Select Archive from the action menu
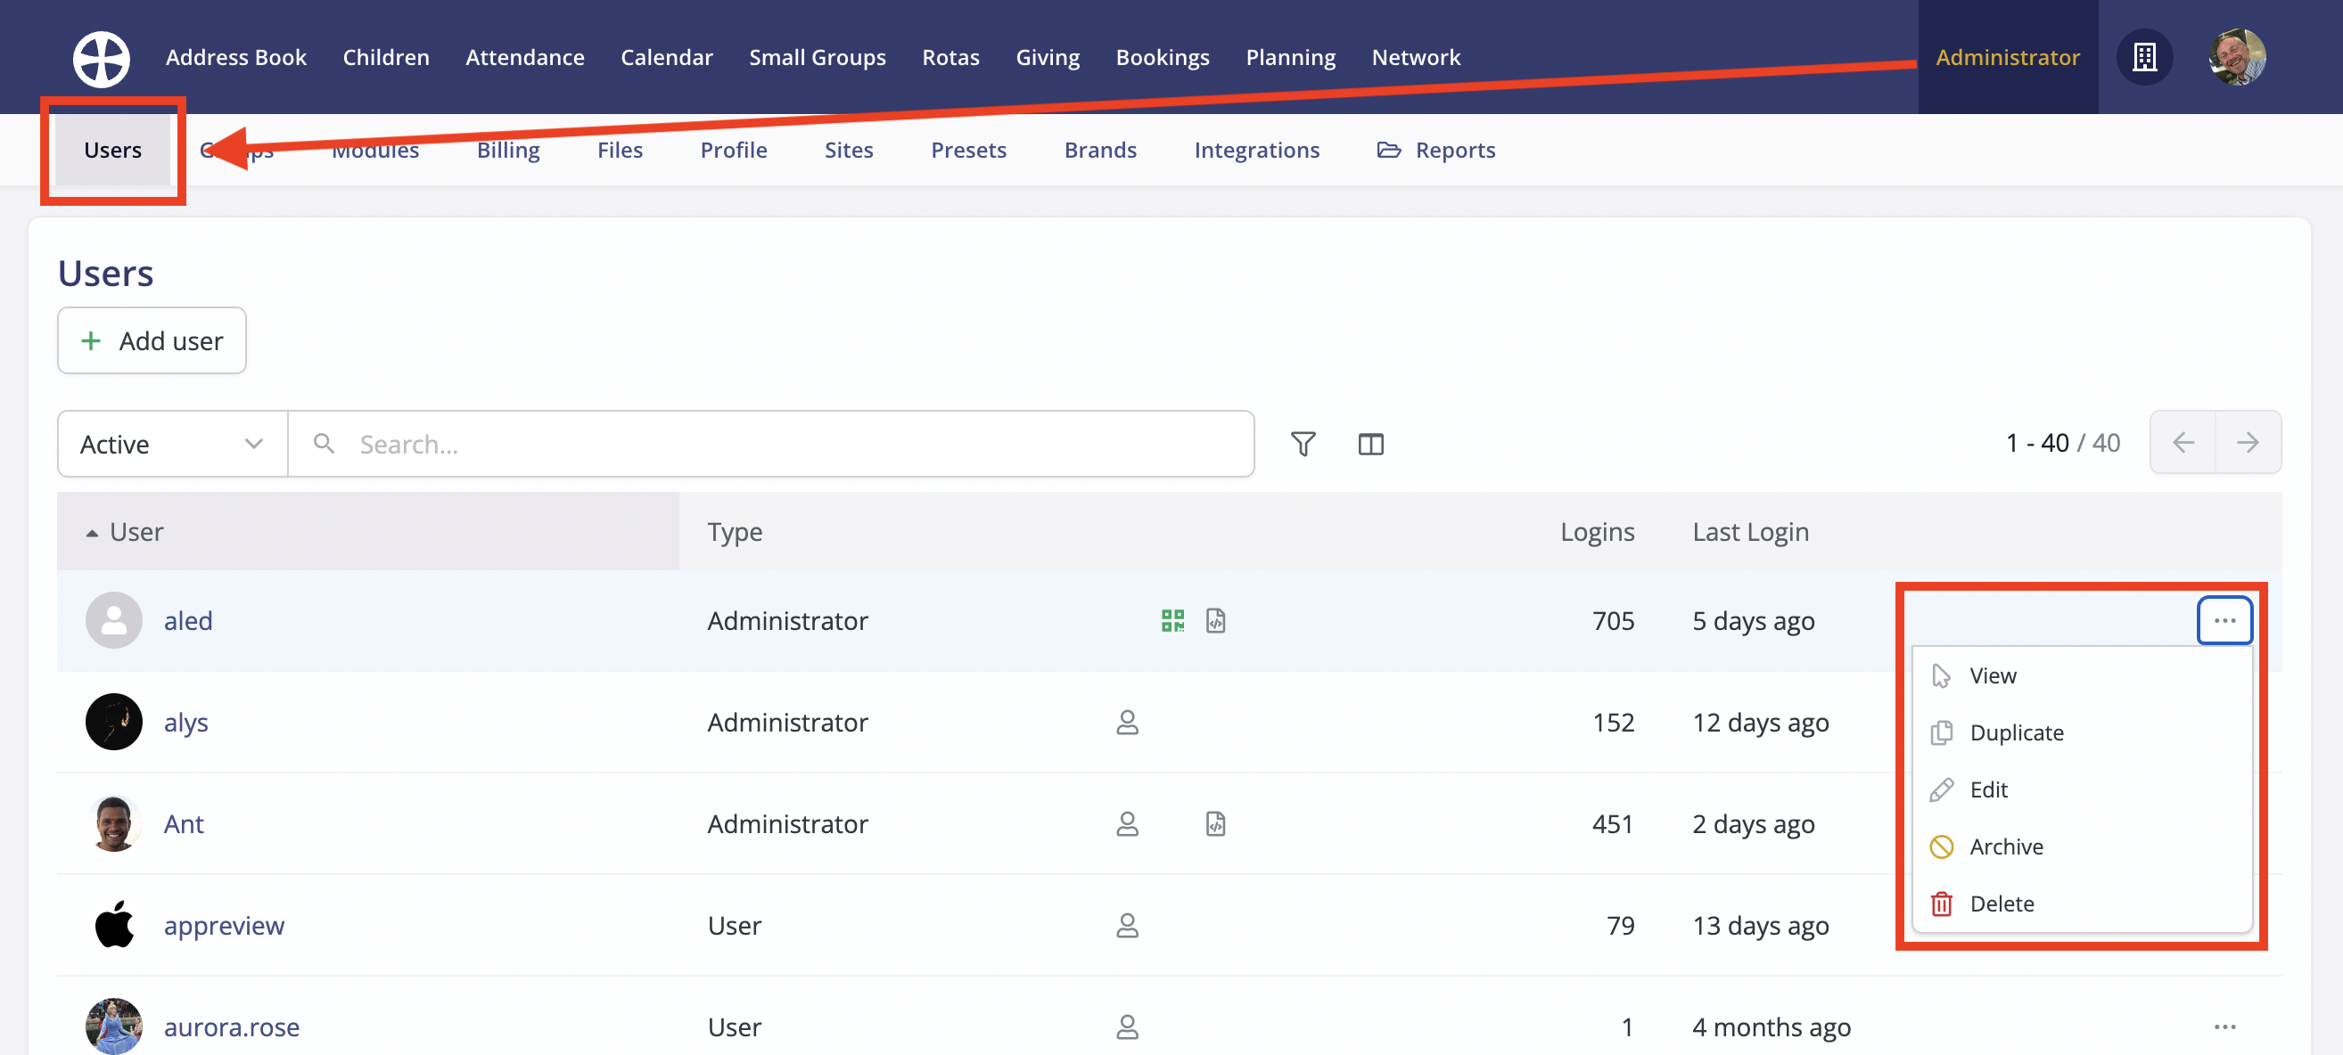2343x1055 pixels. 2006,846
